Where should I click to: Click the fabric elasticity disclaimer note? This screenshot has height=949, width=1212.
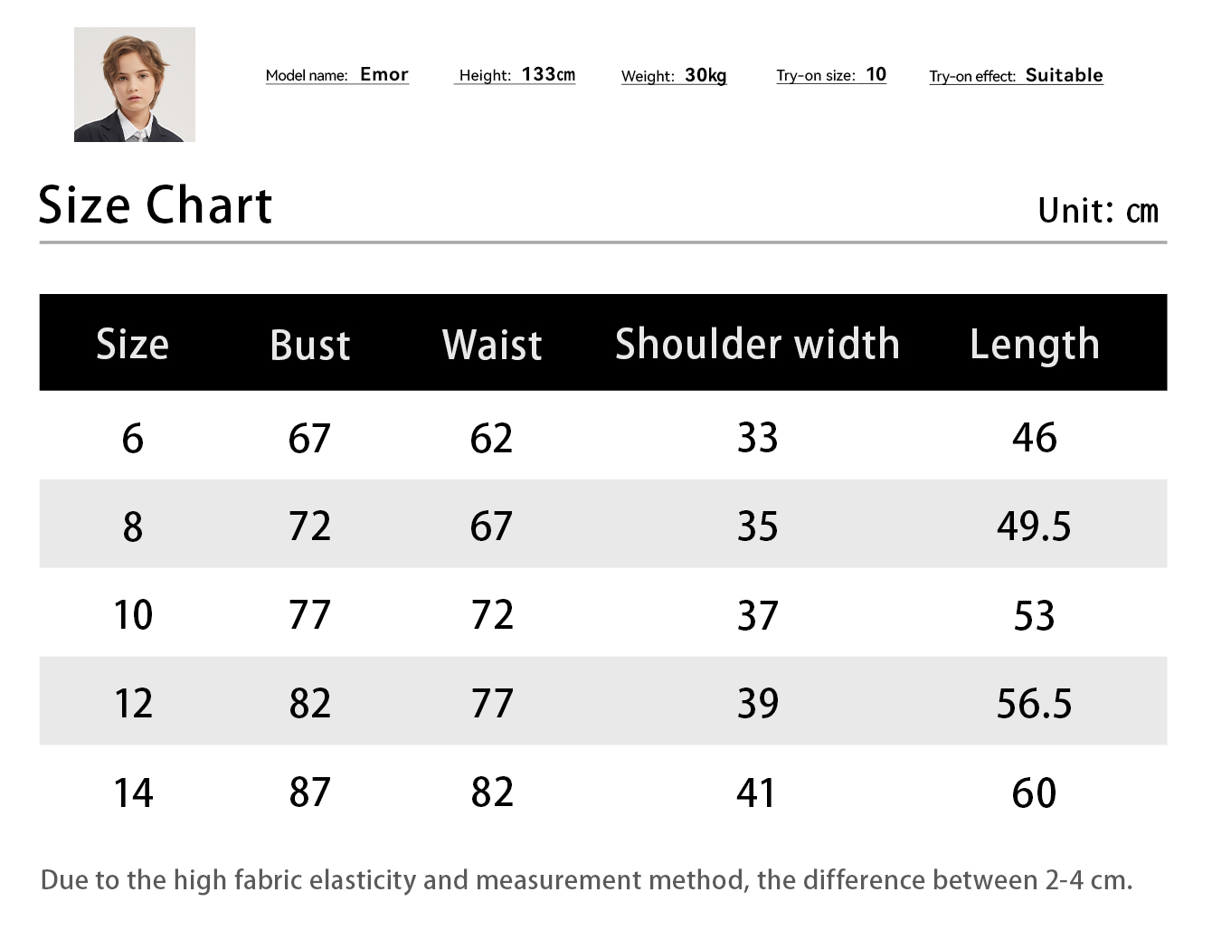point(587,880)
